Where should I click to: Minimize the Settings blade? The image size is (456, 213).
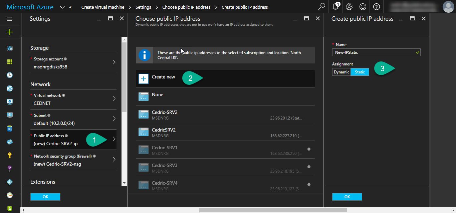click(x=99, y=19)
